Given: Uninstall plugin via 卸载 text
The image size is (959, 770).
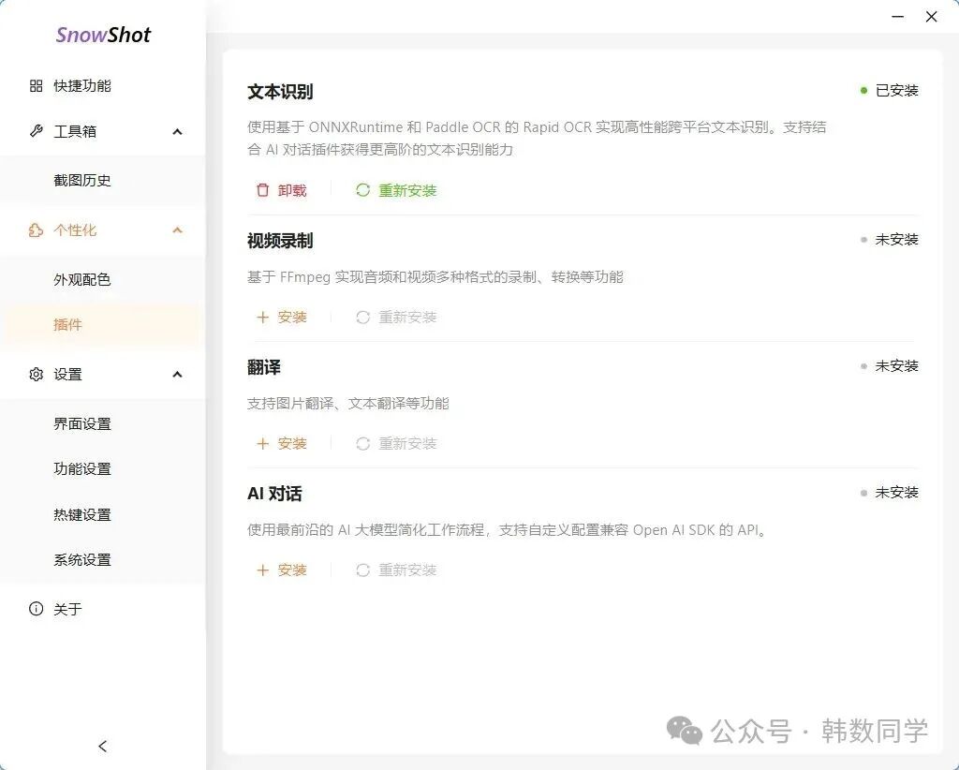Looking at the screenshot, I should click(x=292, y=190).
